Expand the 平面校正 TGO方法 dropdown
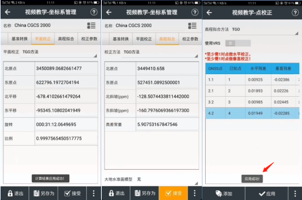Screen dimensions: 302x200 59,52
